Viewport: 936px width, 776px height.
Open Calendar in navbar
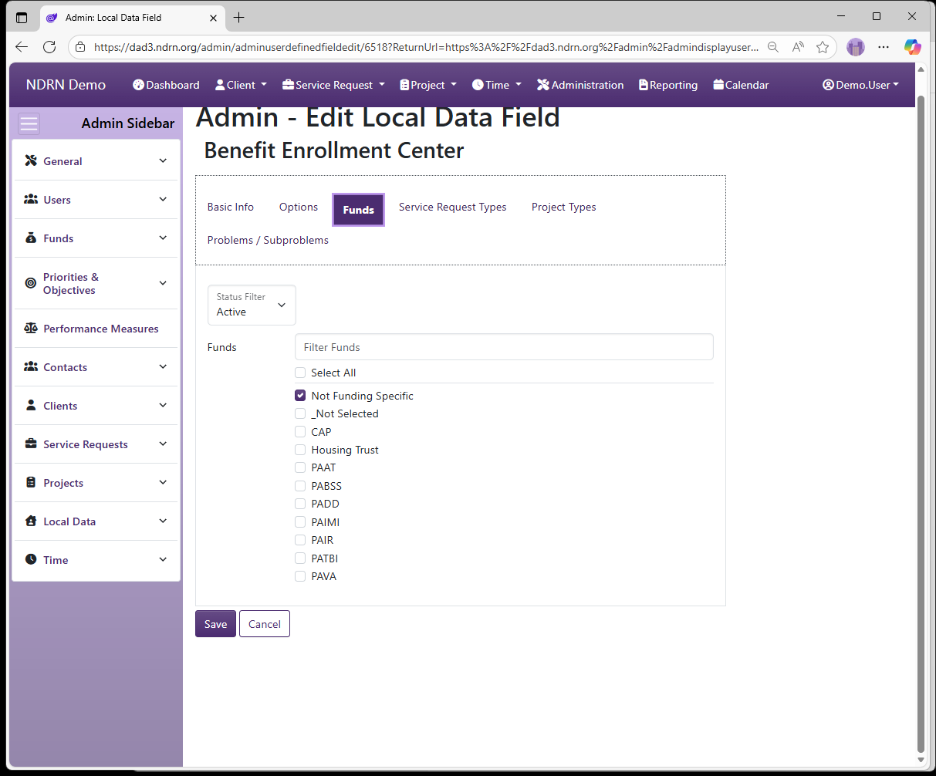741,85
